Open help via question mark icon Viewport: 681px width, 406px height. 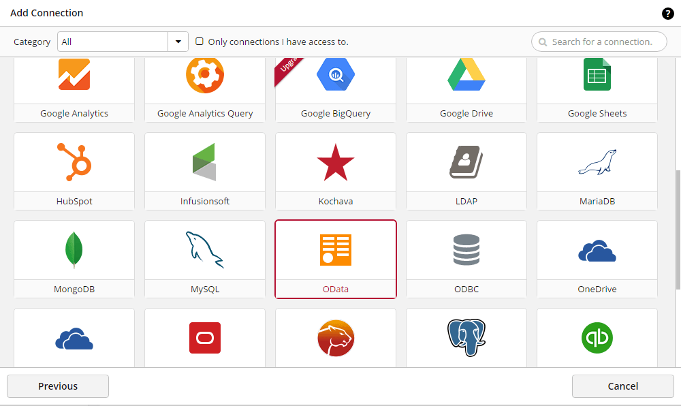click(x=667, y=14)
